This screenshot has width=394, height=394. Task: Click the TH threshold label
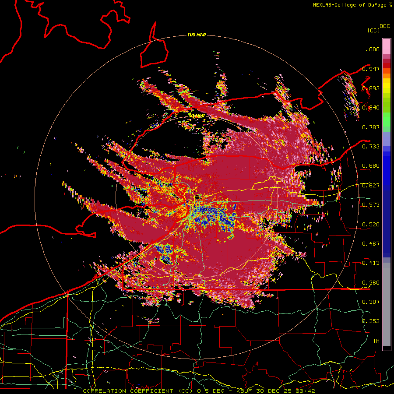tap(376, 341)
